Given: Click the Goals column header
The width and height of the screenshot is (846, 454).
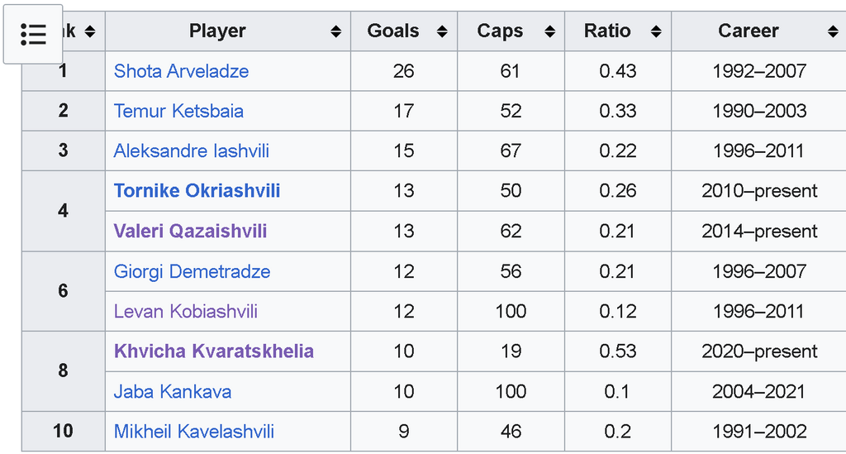Looking at the screenshot, I should click(x=393, y=31).
